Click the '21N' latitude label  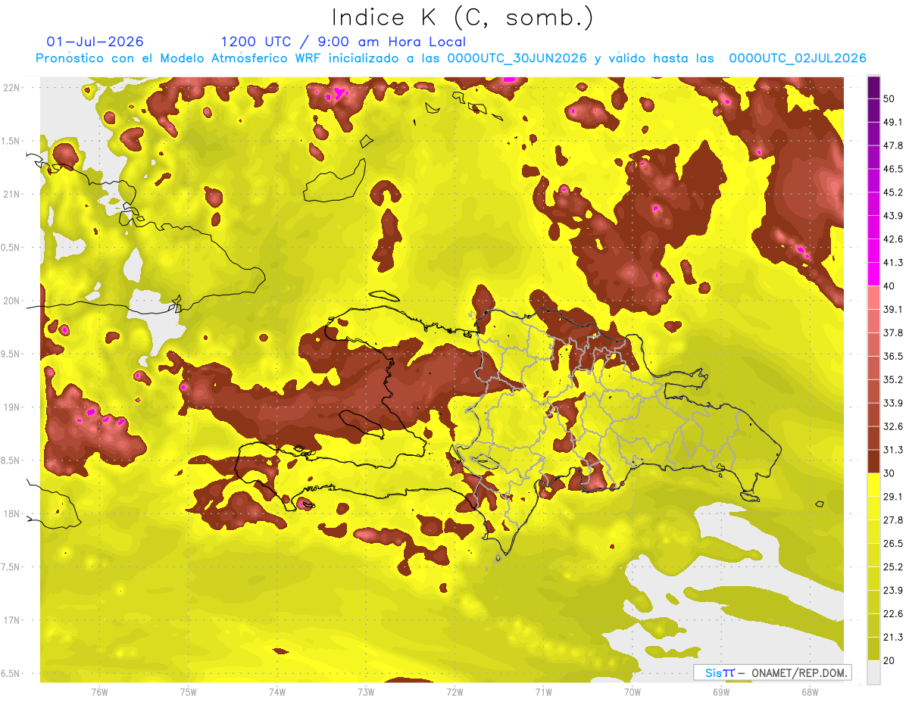(x=11, y=195)
